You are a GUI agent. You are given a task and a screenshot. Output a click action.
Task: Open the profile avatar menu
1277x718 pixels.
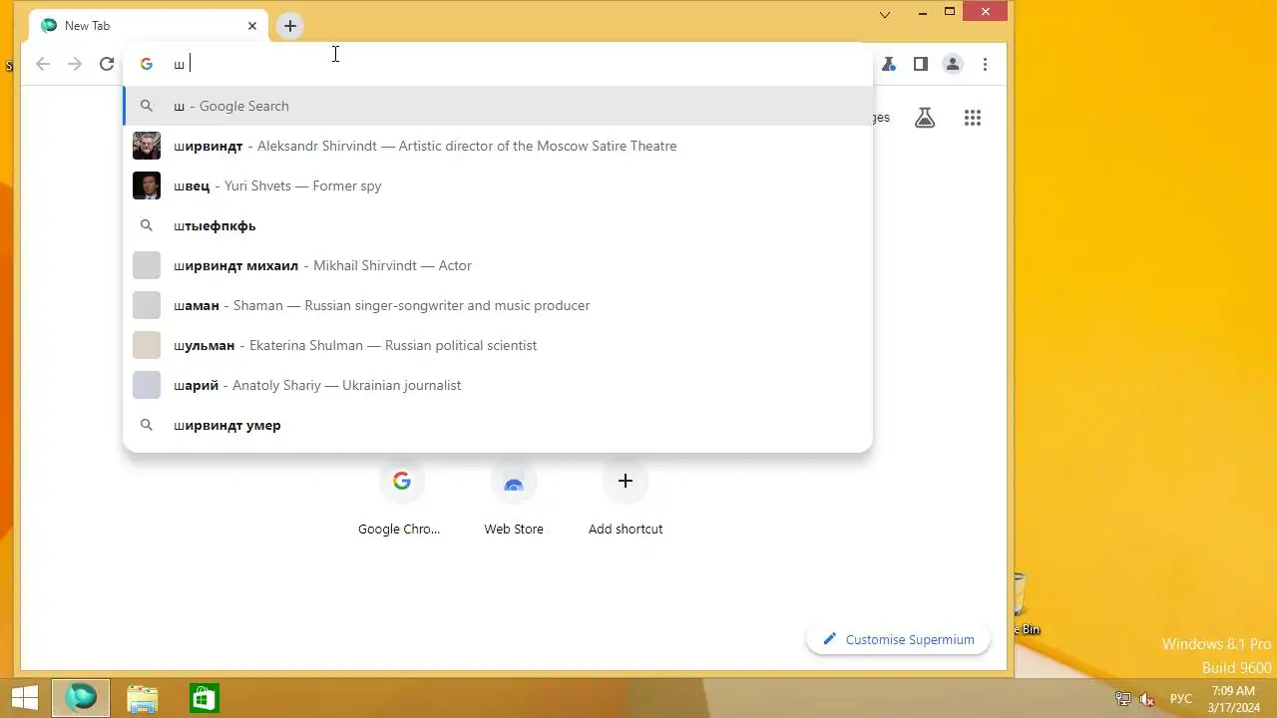pyautogui.click(x=953, y=64)
